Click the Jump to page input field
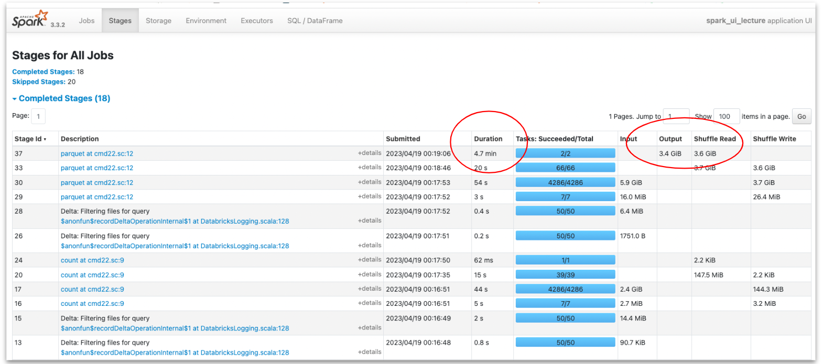The image size is (823, 364). tap(676, 116)
